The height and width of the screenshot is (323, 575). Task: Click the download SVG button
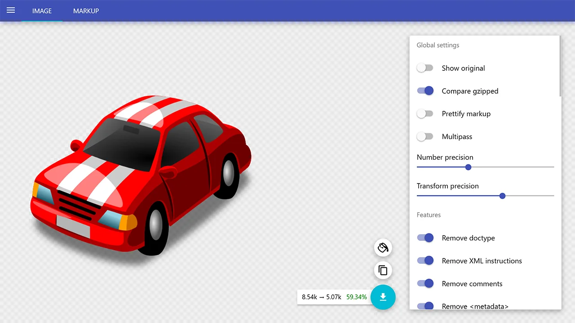pyautogui.click(x=383, y=297)
